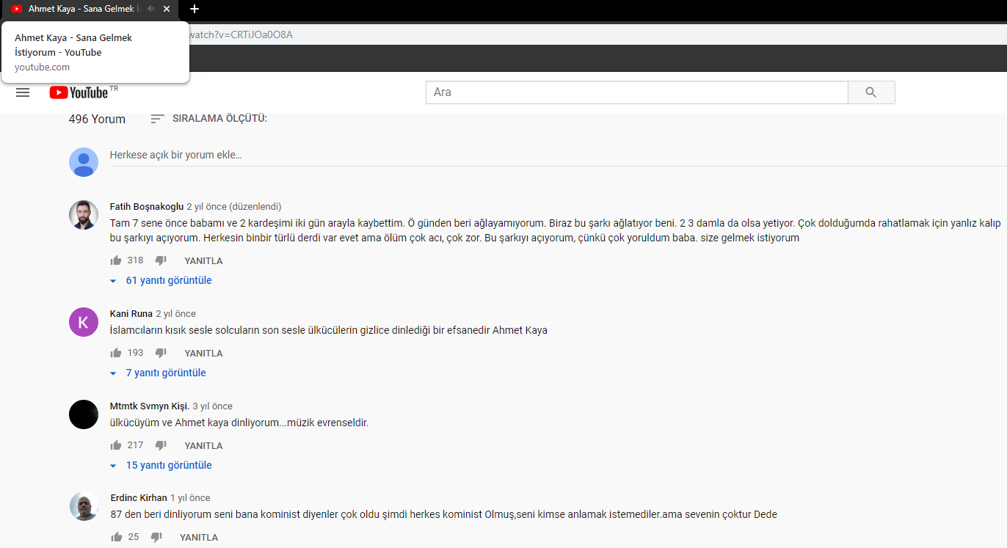Open Mtmtk Svmyn Kişi channel name
The width and height of the screenshot is (1007, 548).
(x=150, y=406)
